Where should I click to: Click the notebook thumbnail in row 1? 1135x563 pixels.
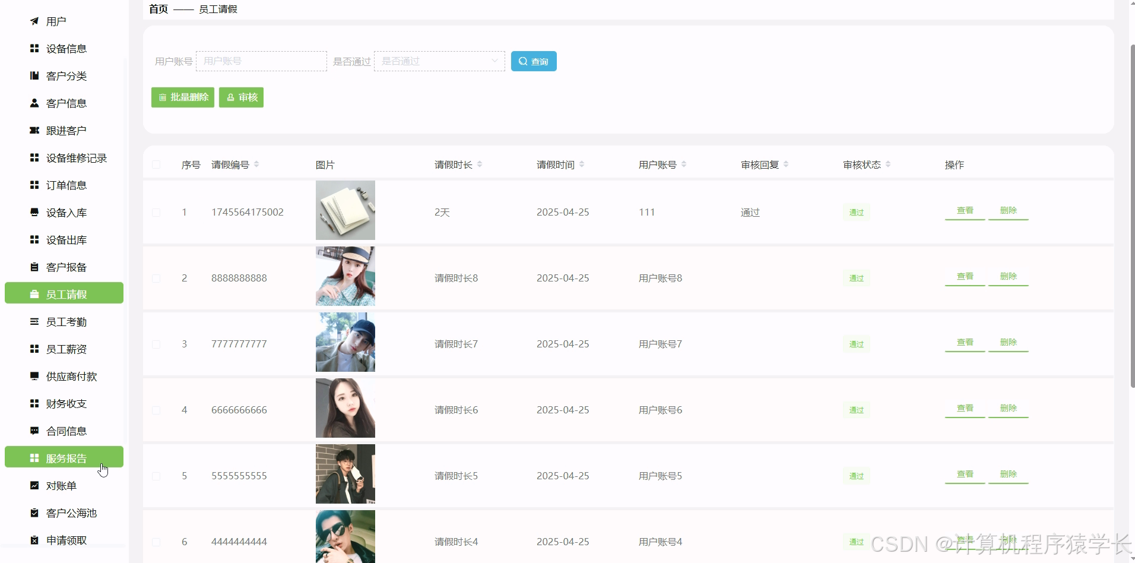coord(345,210)
